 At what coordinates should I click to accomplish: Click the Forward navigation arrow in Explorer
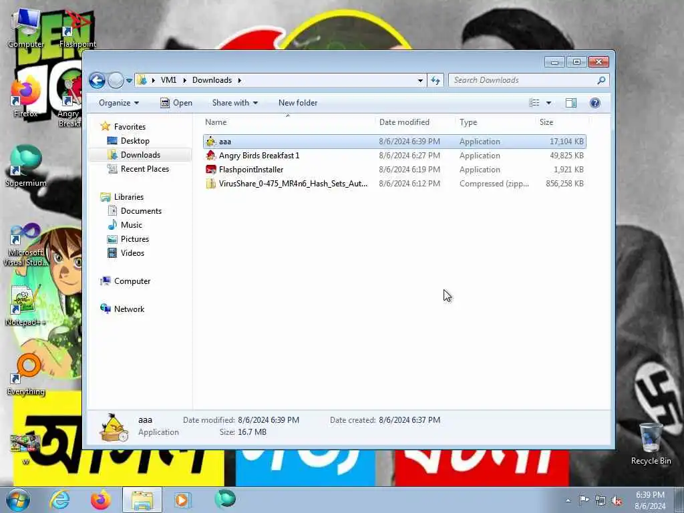point(116,80)
